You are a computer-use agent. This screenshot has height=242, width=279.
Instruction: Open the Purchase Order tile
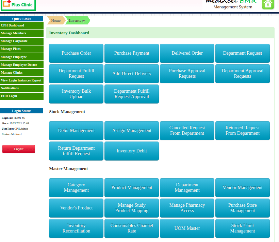[76, 53]
